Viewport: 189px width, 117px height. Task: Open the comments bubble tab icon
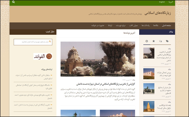[160, 41]
